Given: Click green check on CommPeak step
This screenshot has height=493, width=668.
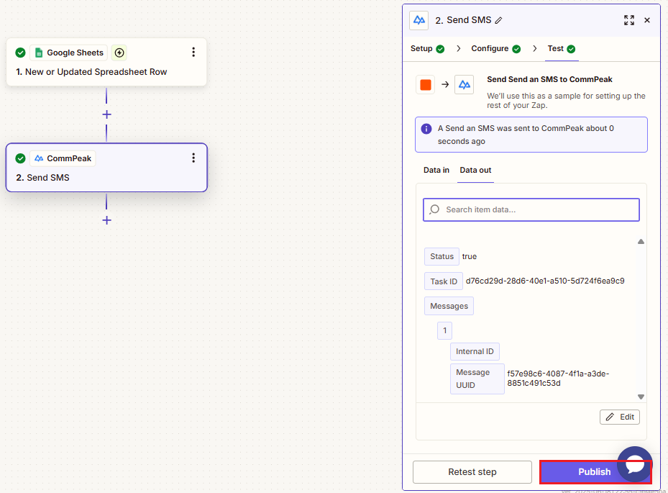Looking at the screenshot, I should tap(20, 158).
